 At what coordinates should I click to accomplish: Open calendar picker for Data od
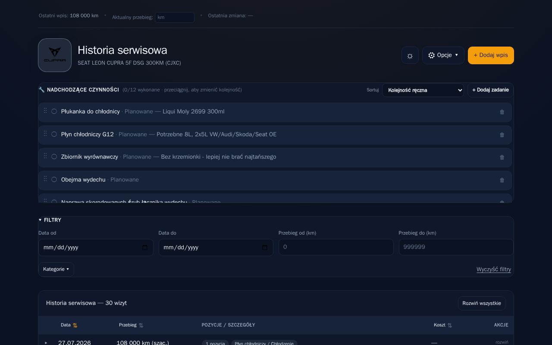point(145,248)
